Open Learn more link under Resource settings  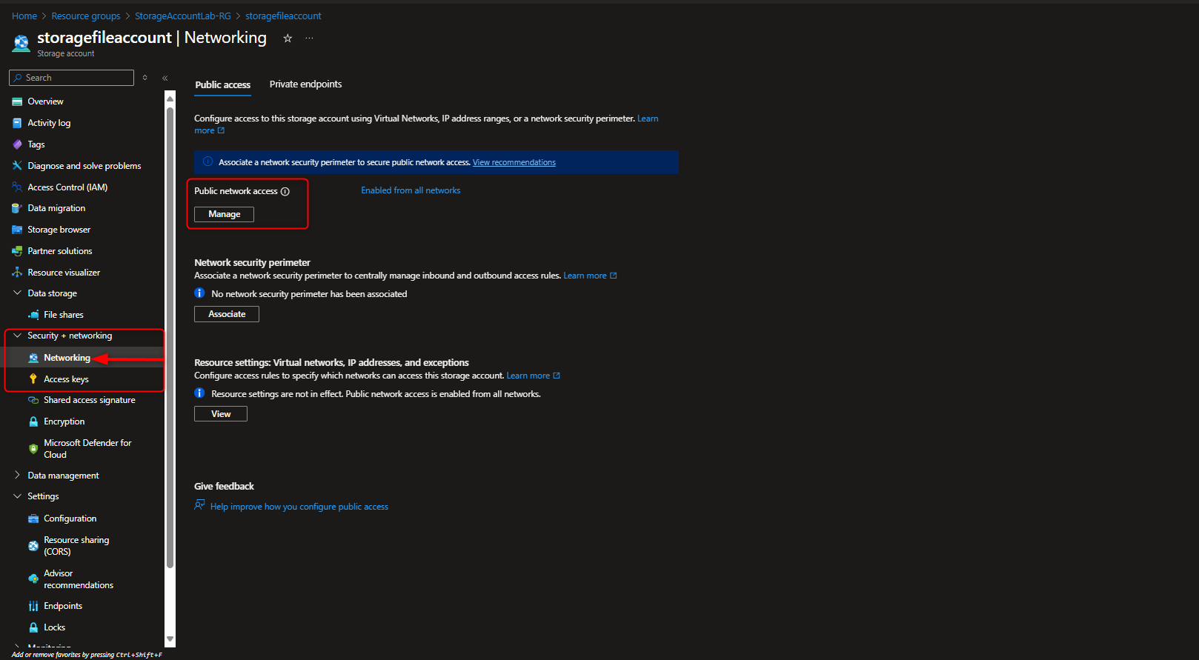[533, 376]
